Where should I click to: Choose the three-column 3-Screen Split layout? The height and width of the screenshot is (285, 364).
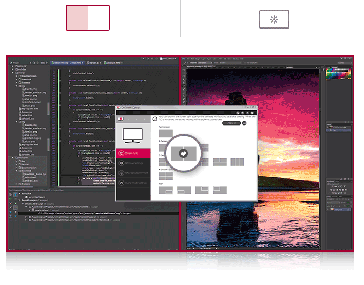point(237,162)
